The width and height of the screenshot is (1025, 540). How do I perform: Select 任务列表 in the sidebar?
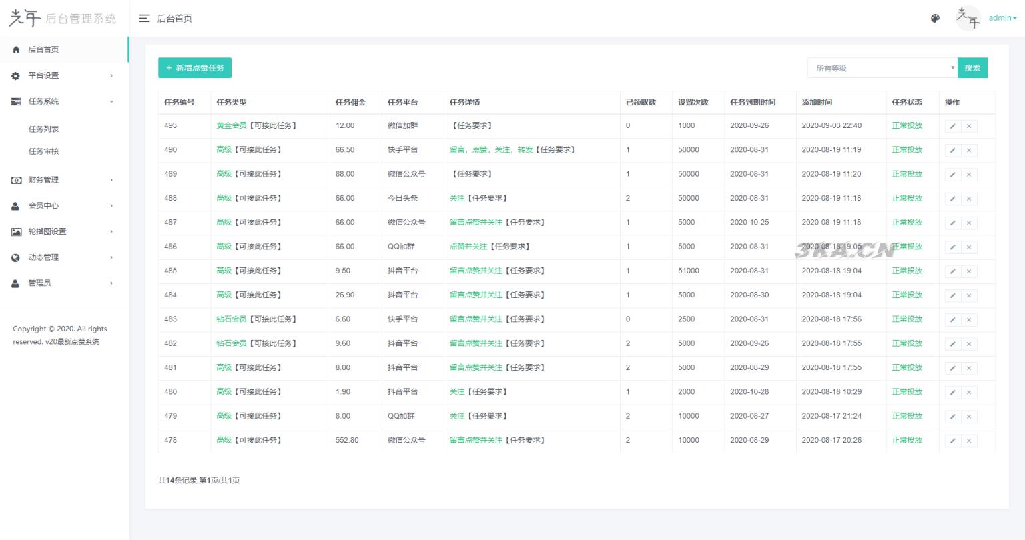point(44,129)
